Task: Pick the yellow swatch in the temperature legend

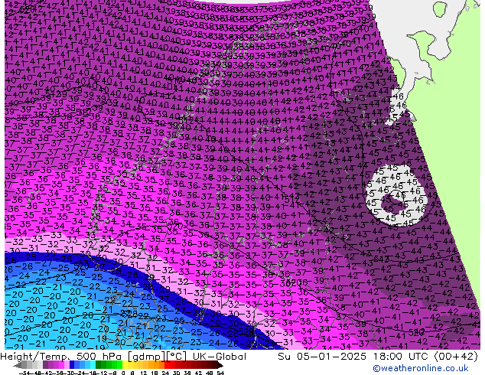Action: 125,365
